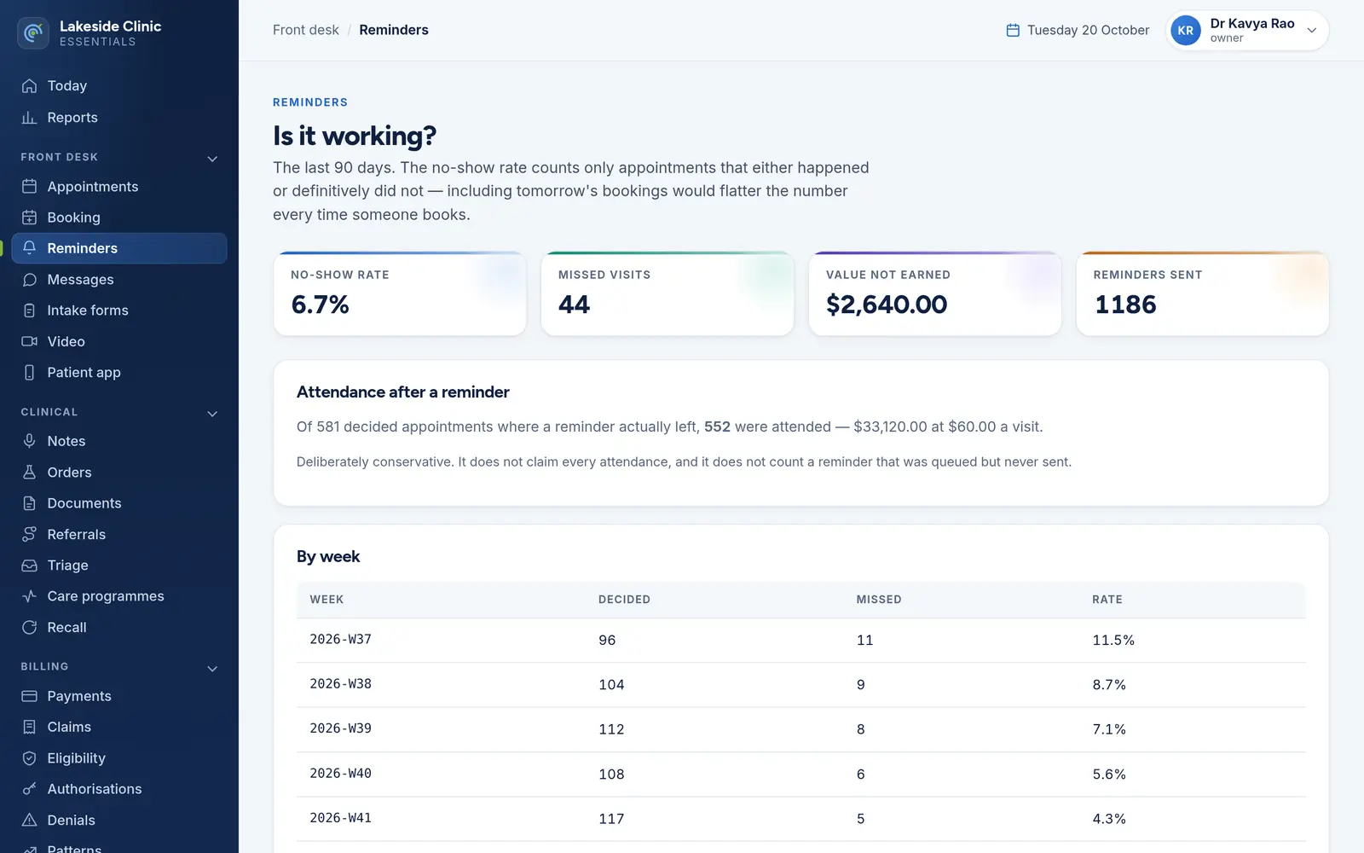Collapse the Clinical section chevron
This screenshot has width=1364, height=853.
tap(212, 414)
